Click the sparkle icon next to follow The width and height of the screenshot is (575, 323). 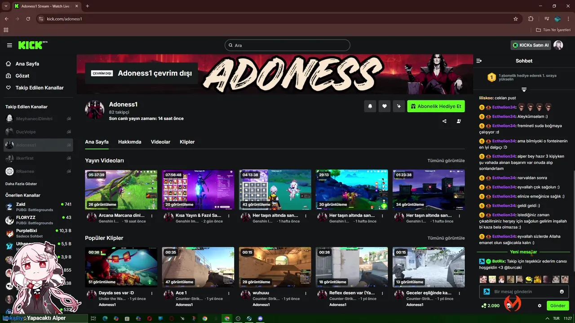tap(398, 106)
